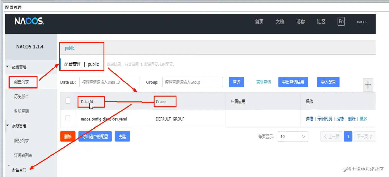Open the 每页显示 page size dropdown

point(293,136)
